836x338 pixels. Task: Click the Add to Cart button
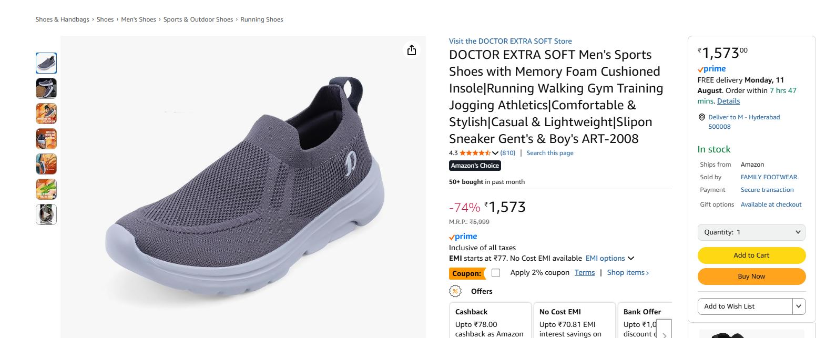751,255
